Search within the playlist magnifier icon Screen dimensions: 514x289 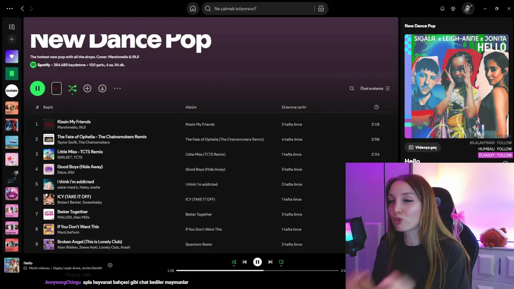click(x=352, y=88)
